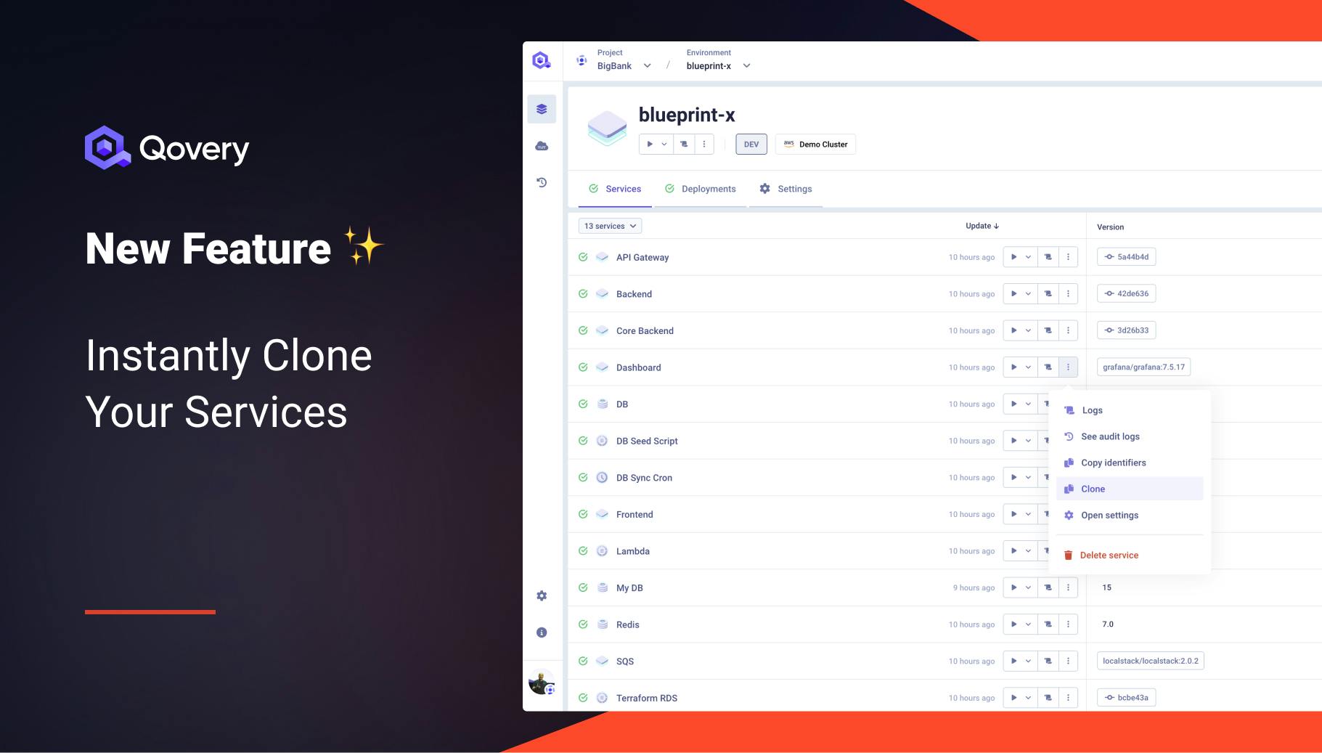Start the Backend service with its play icon
The width and height of the screenshot is (1322, 753).
[1012, 293]
